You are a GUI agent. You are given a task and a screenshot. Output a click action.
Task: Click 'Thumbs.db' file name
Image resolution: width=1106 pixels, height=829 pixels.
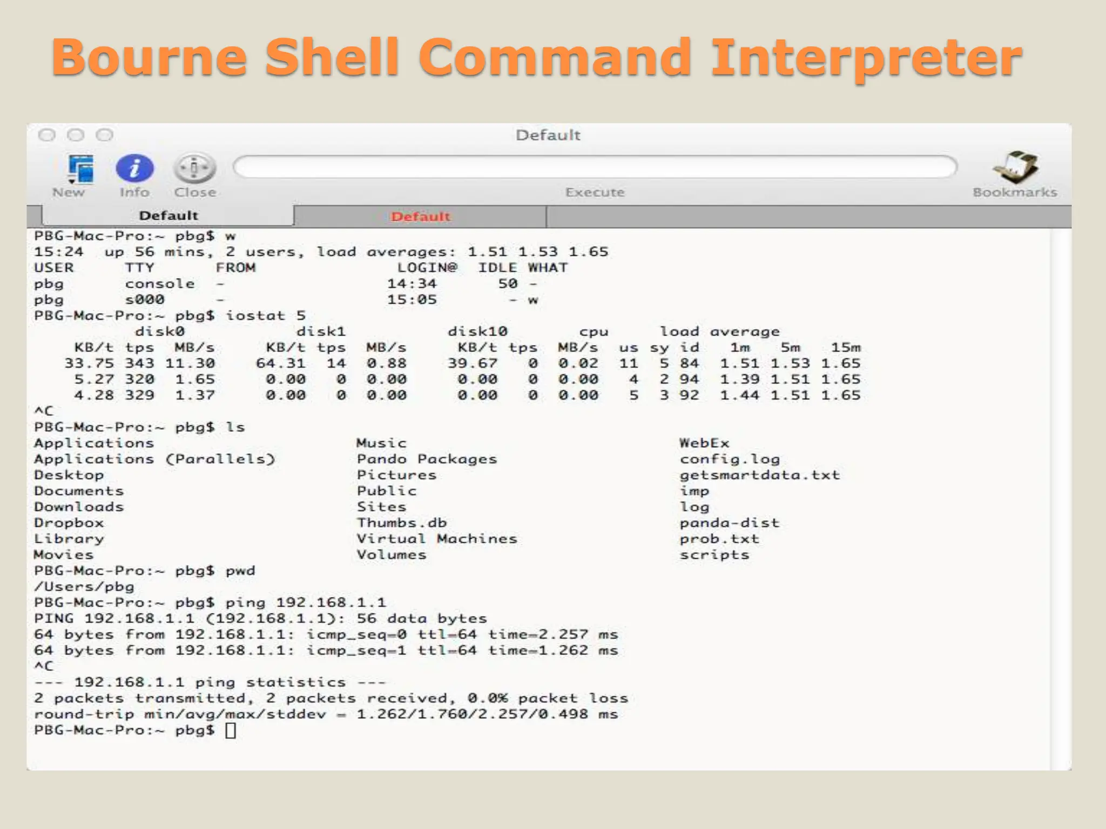coord(402,523)
